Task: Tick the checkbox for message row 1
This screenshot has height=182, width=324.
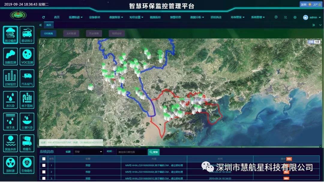Action: [x=44, y=165]
